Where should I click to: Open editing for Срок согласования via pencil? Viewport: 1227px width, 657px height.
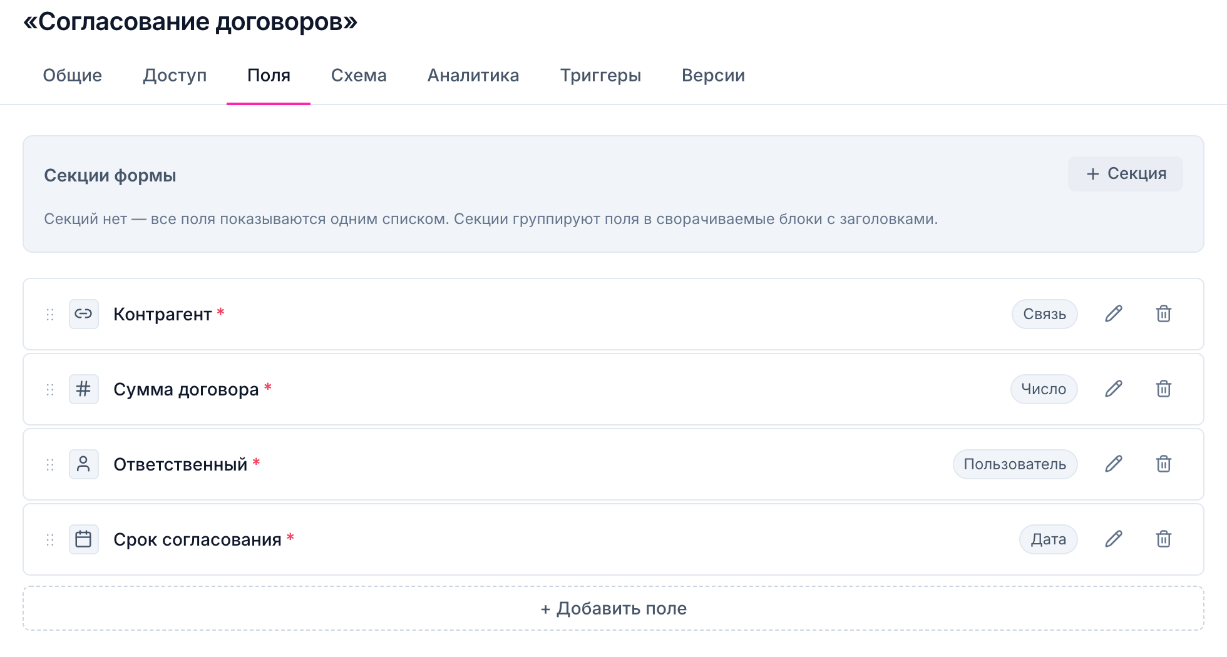(1114, 539)
